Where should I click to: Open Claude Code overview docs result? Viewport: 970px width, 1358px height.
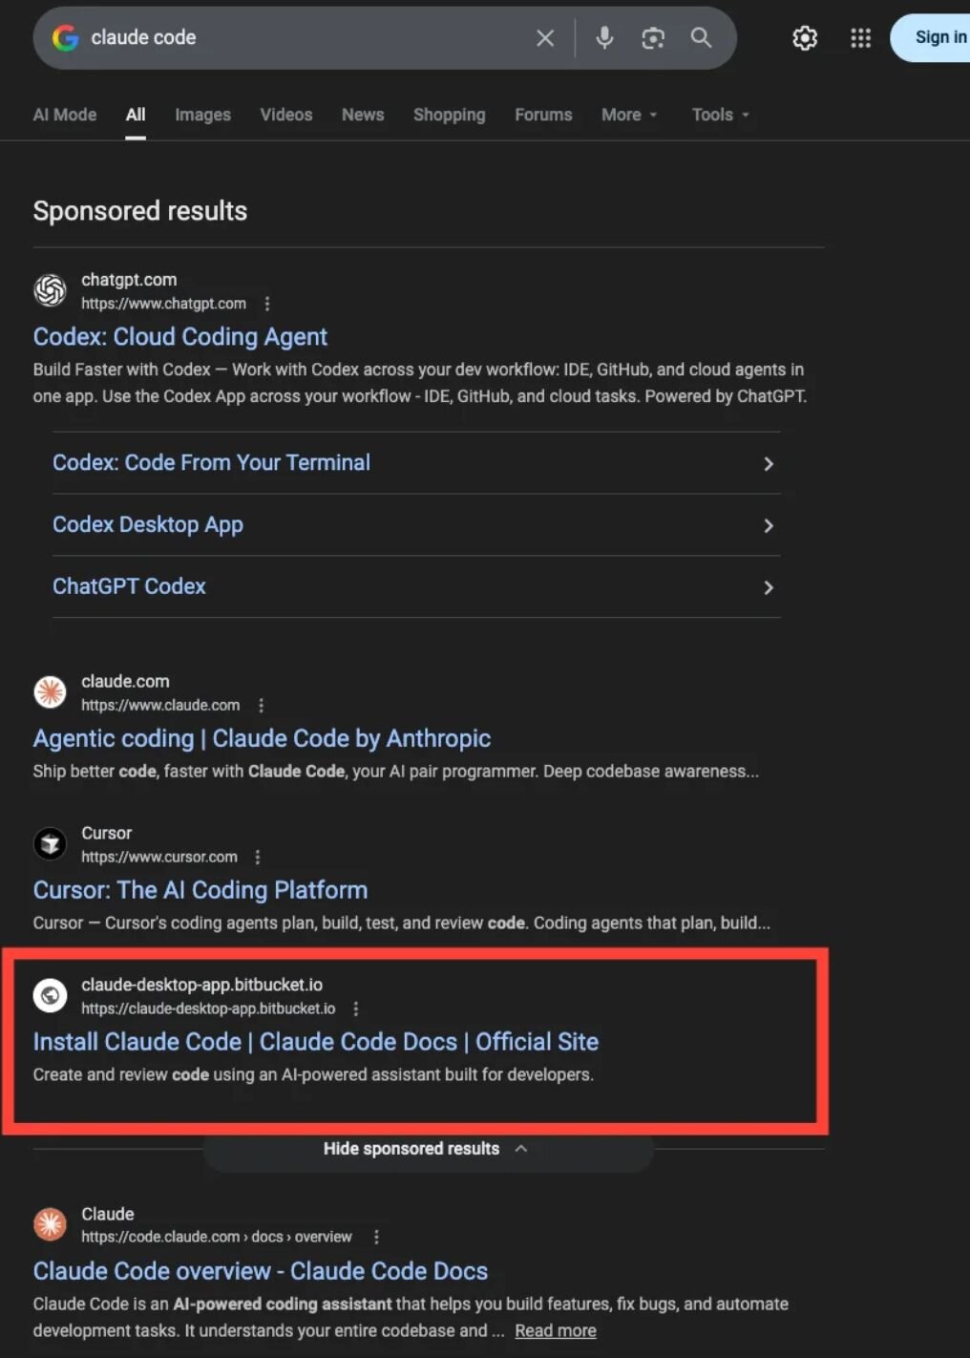[260, 1271]
